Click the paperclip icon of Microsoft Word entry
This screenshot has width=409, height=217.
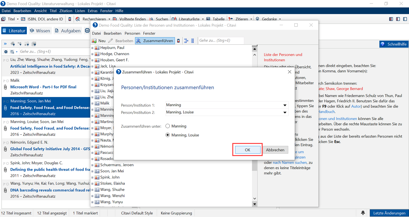[5, 87]
